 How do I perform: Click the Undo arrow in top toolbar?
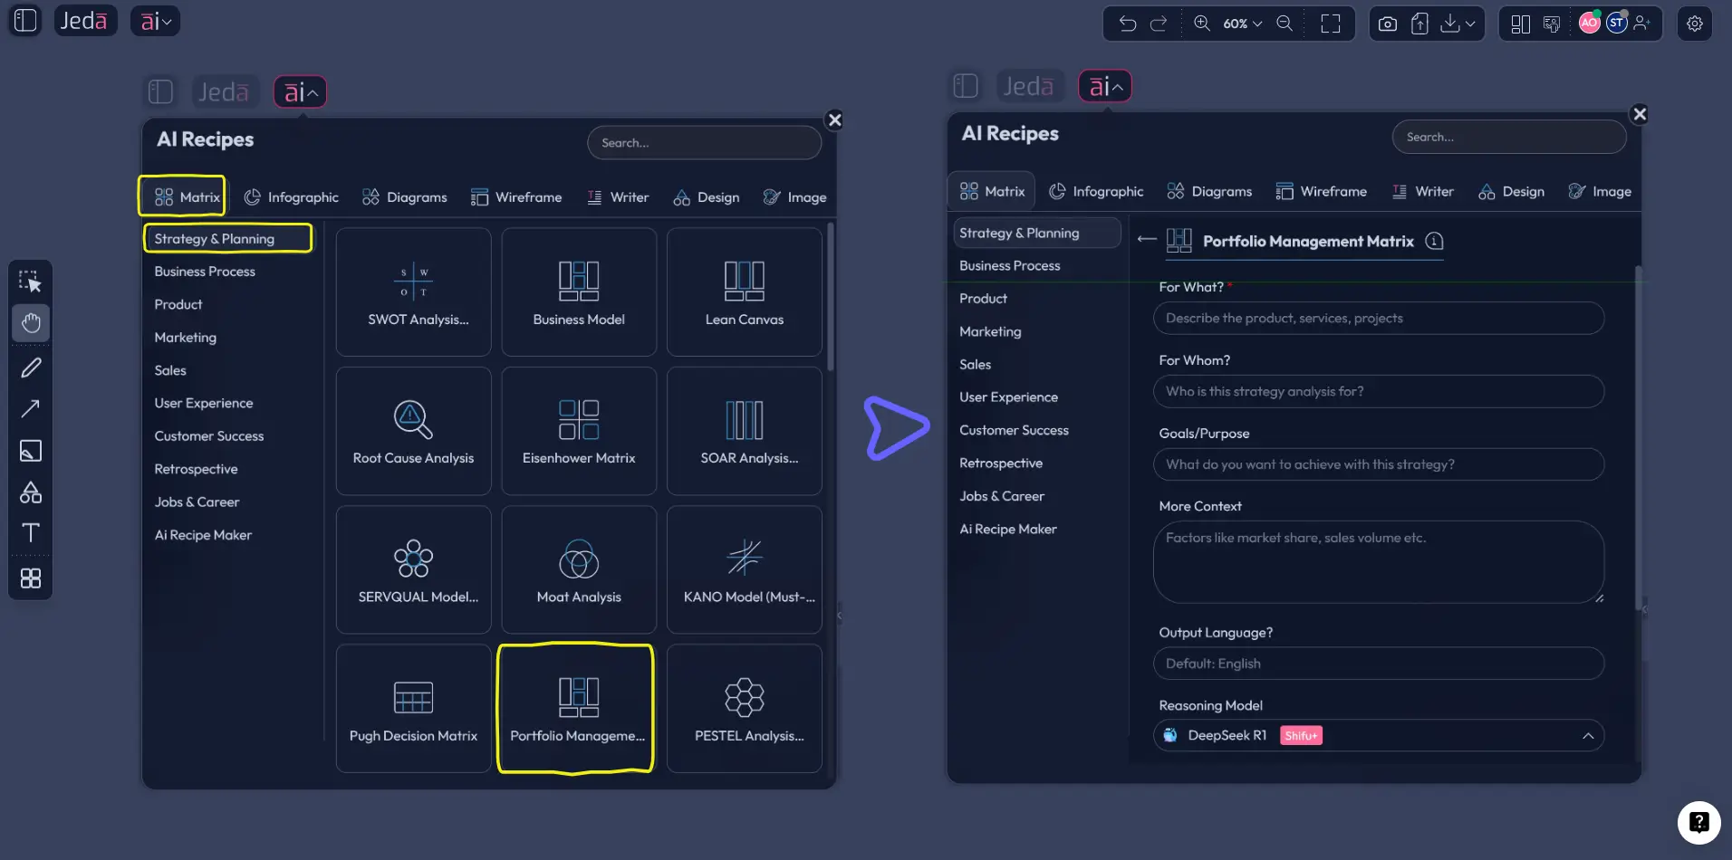(1127, 24)
